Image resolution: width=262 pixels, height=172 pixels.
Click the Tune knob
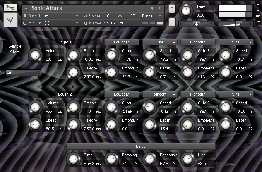point(186,11)
